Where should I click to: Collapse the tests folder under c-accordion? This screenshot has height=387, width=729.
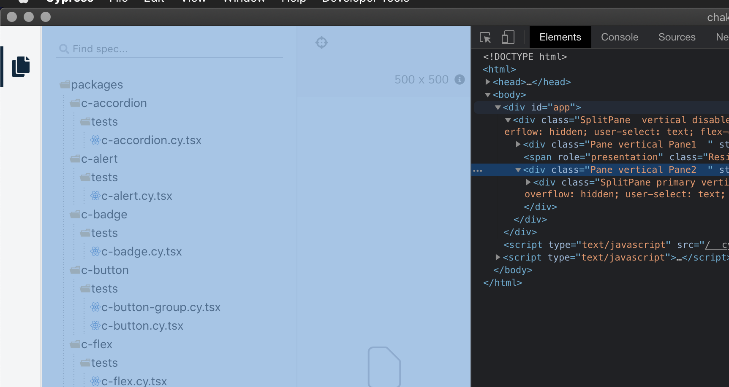pos(104,122)
